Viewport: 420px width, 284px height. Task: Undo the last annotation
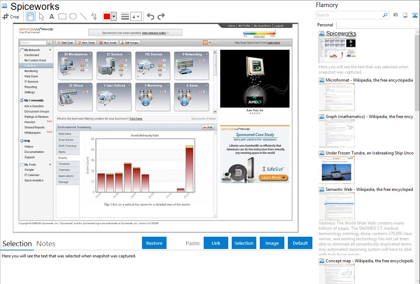pos(150,16)
